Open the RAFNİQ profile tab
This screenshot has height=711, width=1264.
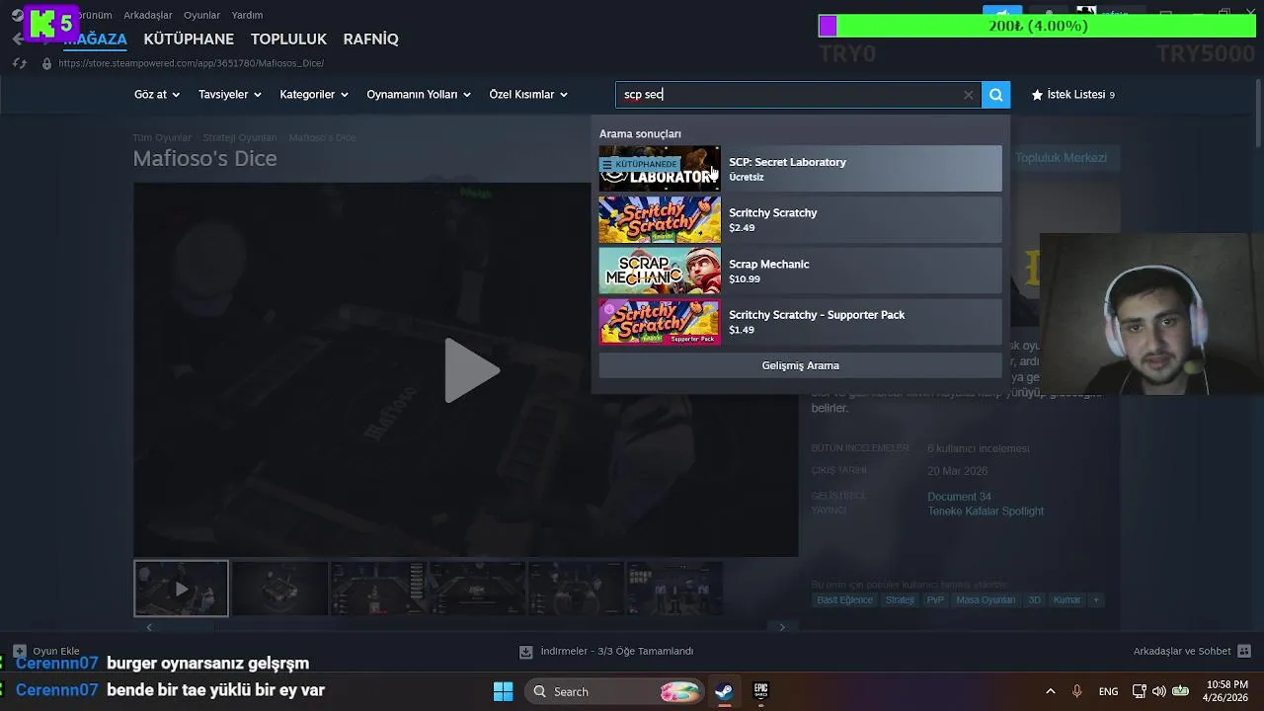click(370, 39)
